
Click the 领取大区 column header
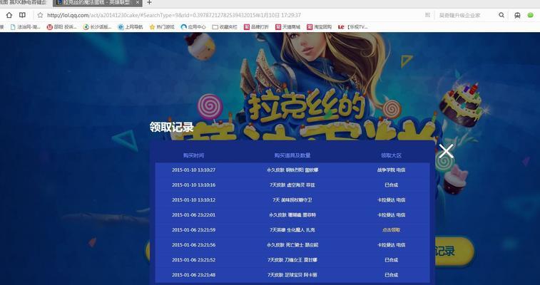click(x=391, y=155)
